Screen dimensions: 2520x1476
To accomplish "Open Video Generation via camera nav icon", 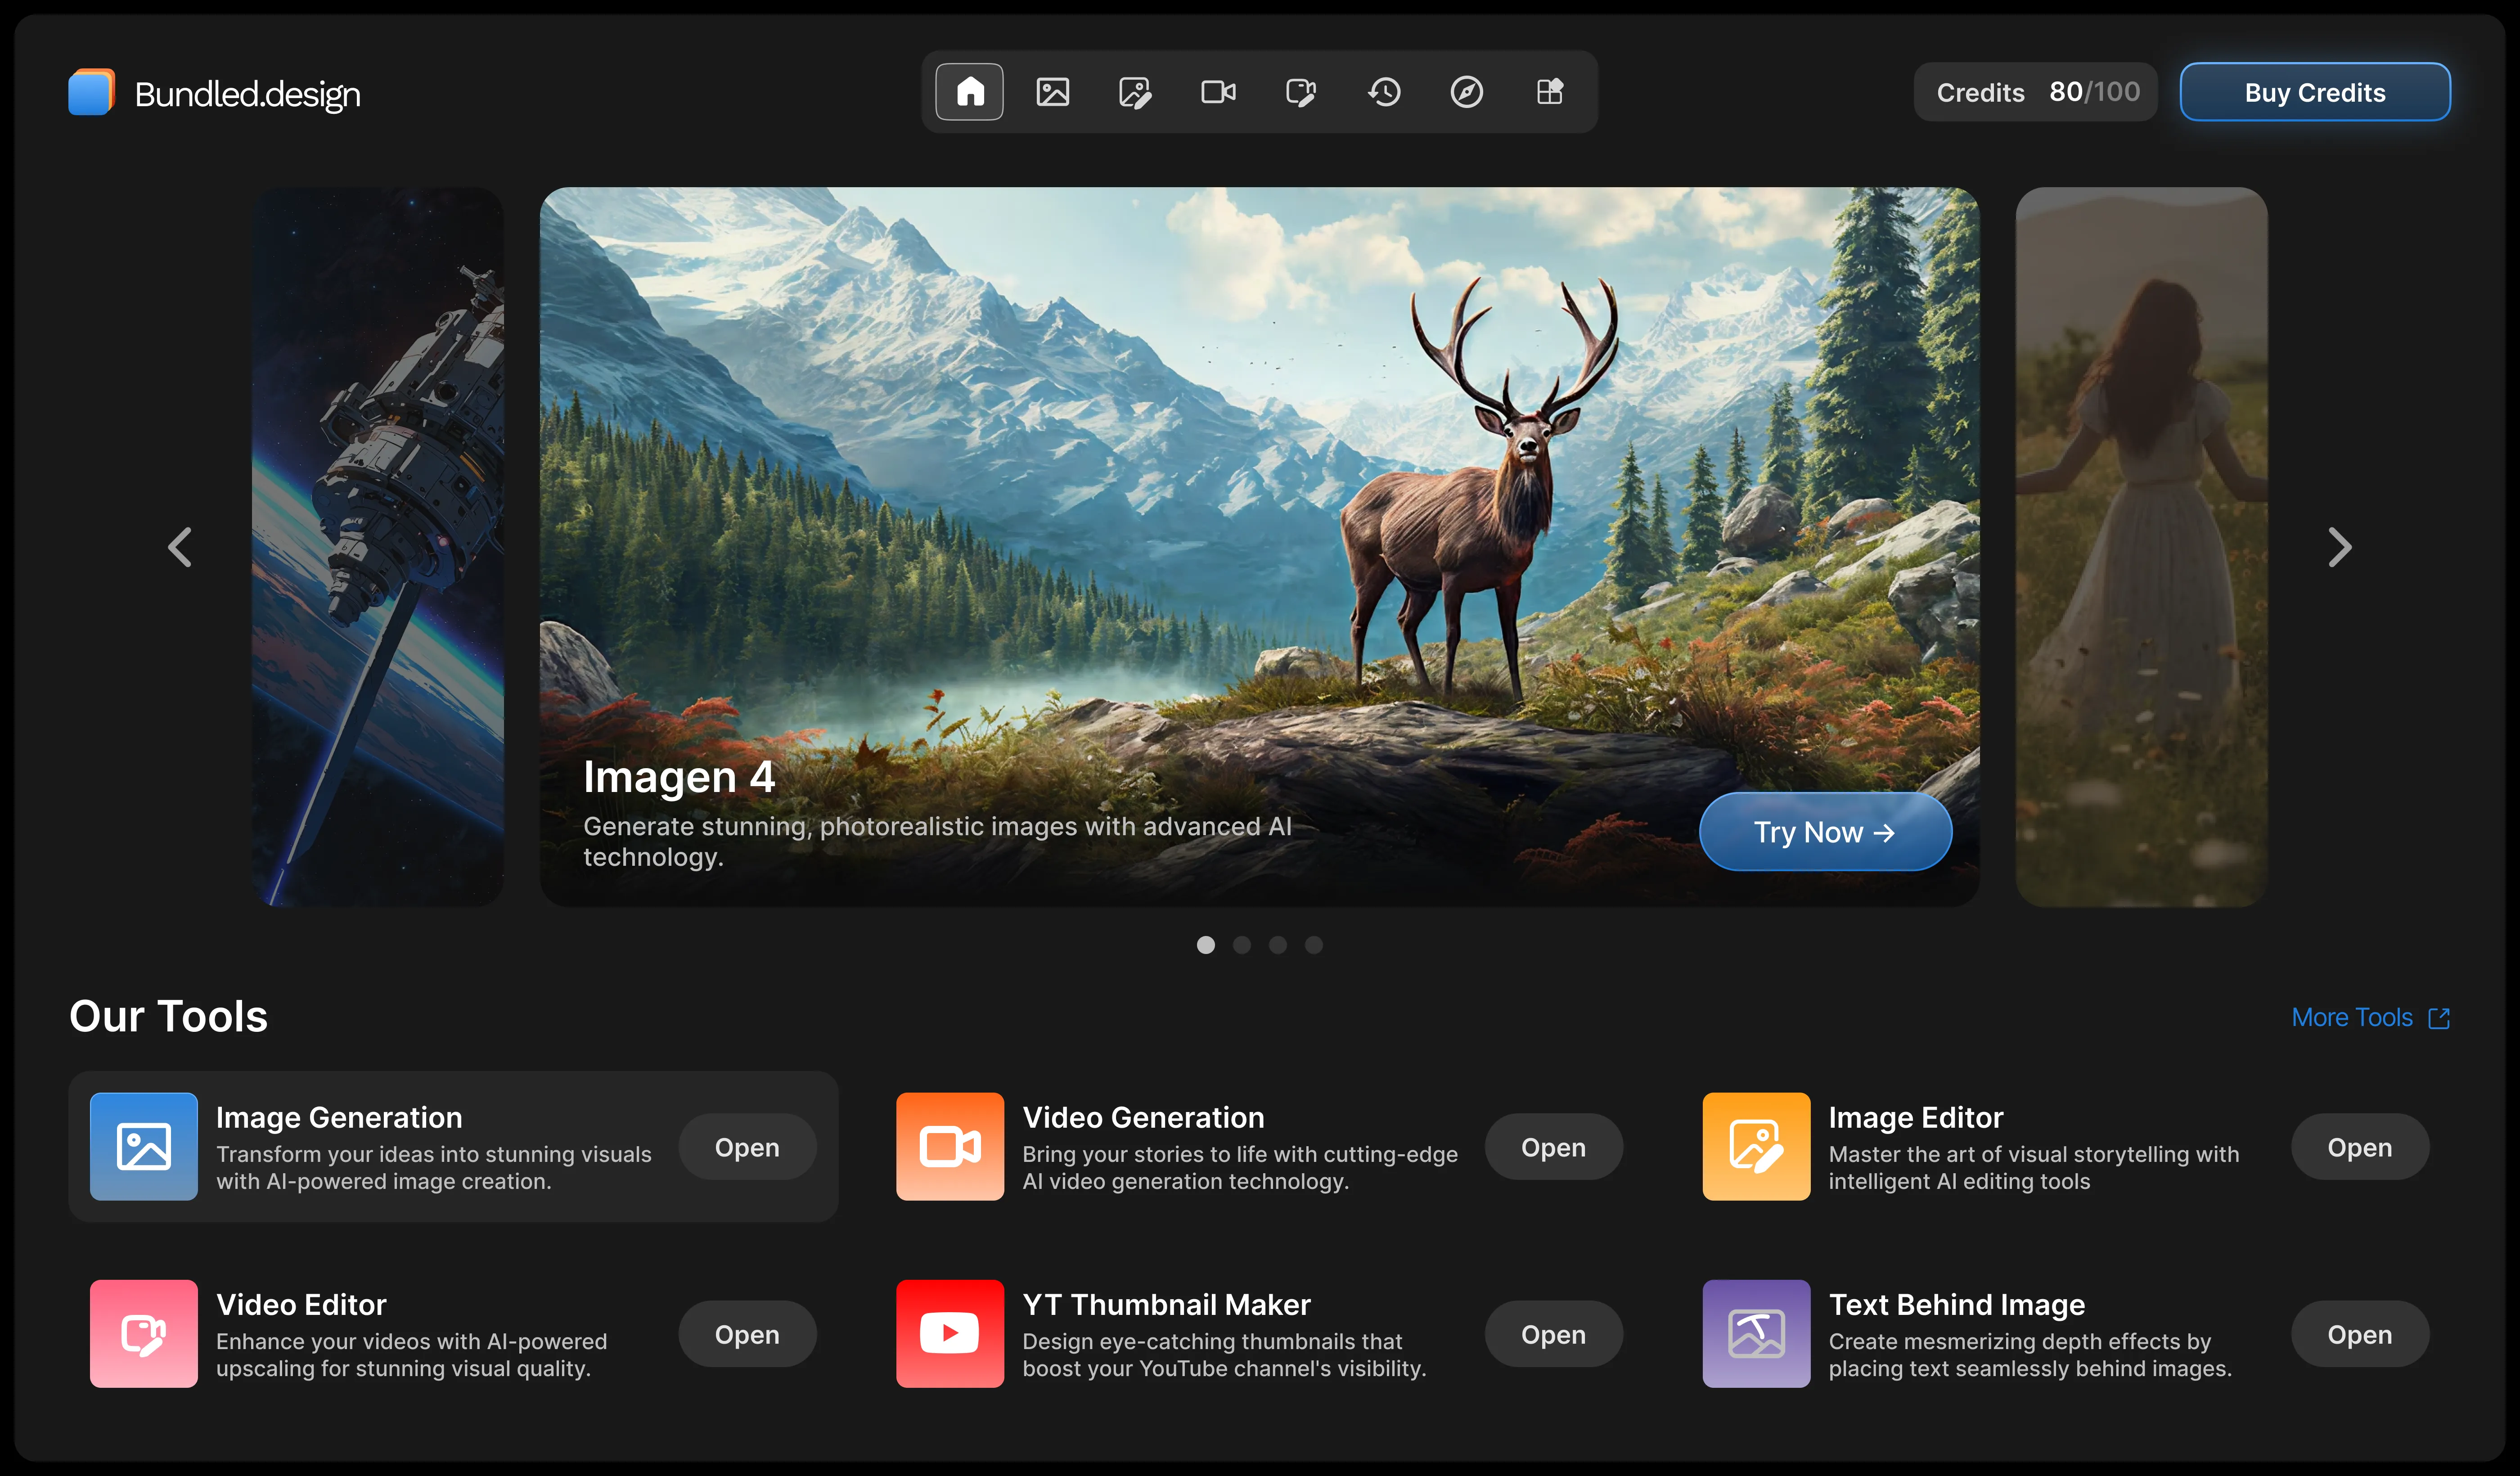I will point(1218,92).
